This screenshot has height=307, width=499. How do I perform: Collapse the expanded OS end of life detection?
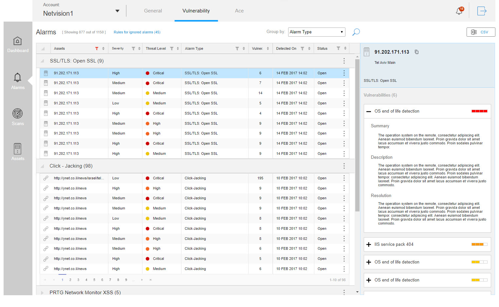point(369,111)
